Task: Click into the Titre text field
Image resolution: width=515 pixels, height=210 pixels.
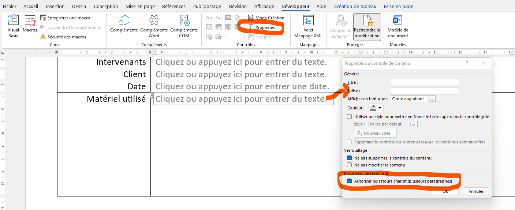Action: click(x=425, y=82)
